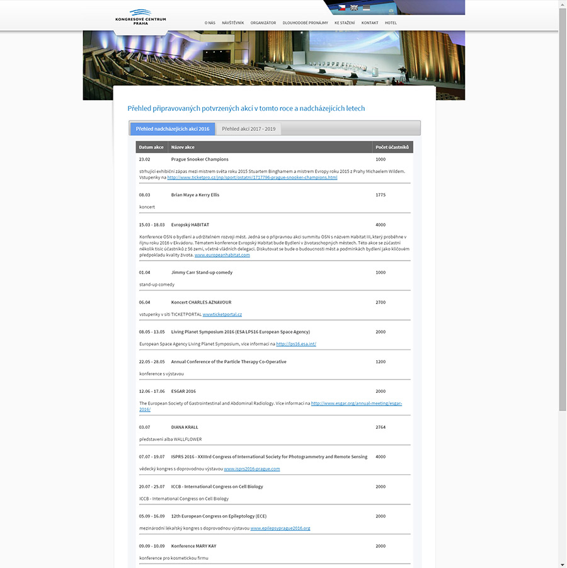The height and width of the screenshot is (568, 567).
Task: Click the date 01.04
Action: (x=144, y=273)
